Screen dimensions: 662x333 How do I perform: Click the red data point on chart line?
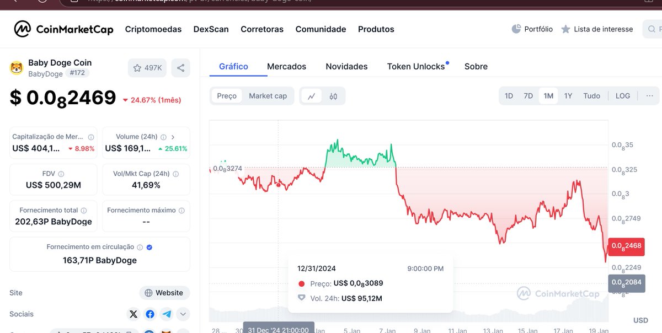278,185
